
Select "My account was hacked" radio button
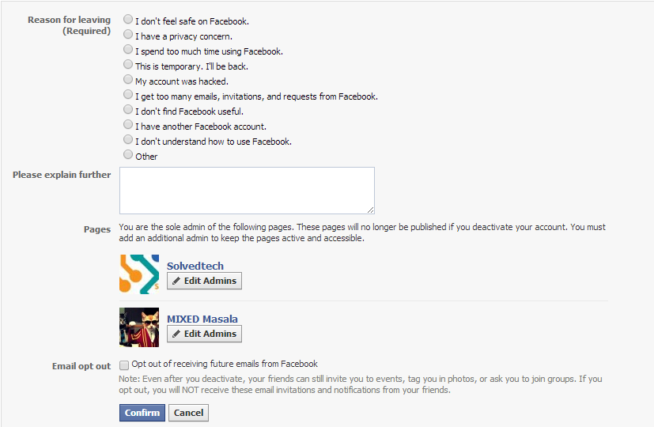coord(128,80)
